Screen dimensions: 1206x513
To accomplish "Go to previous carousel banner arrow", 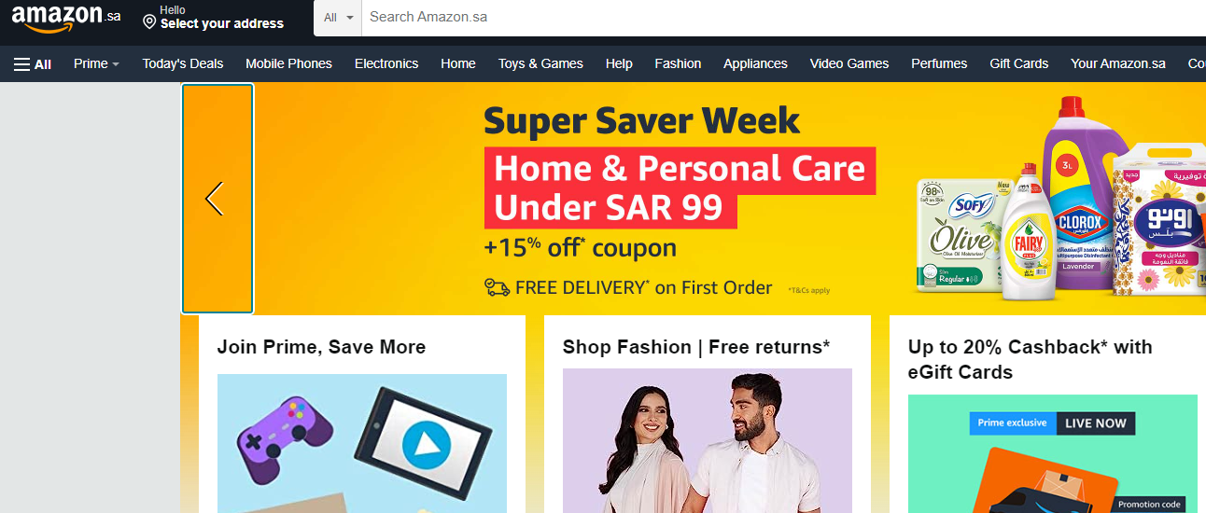I will point(217,199).
